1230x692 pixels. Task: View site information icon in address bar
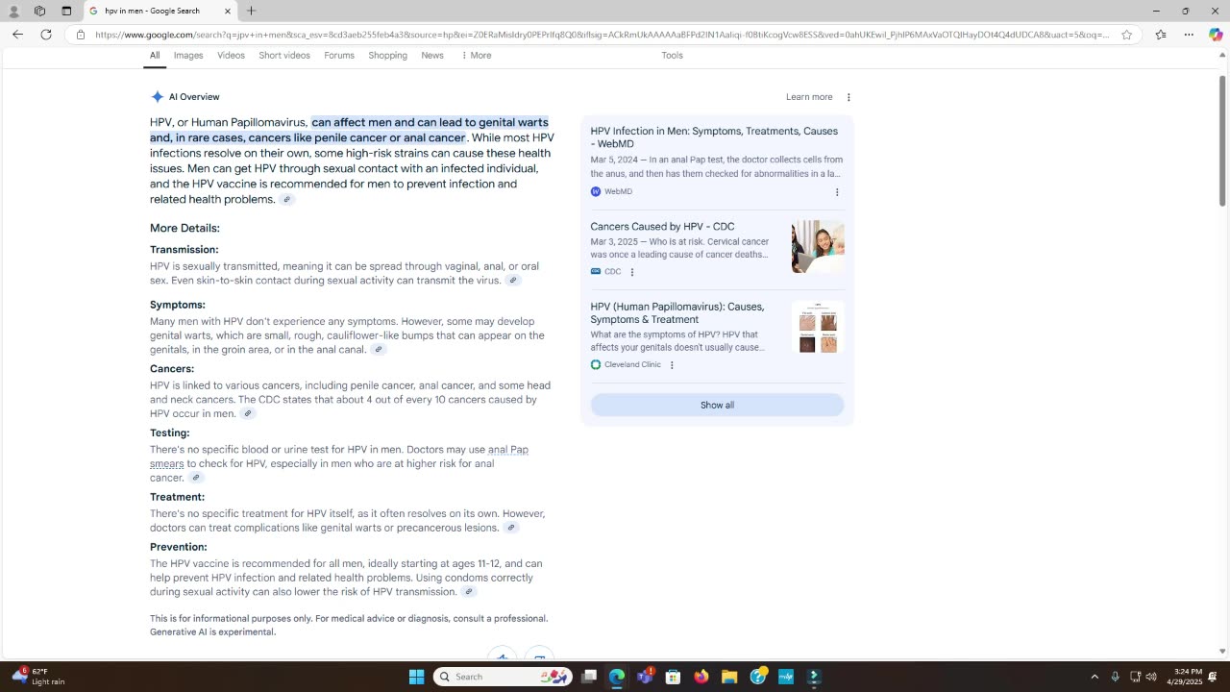point(81,35)
